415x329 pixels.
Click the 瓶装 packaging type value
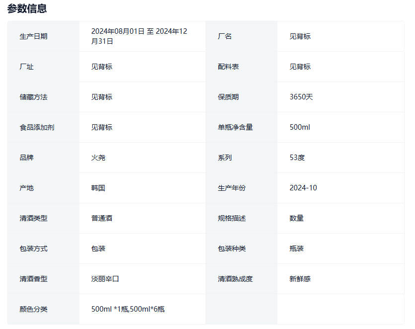[x=296, y=248]
